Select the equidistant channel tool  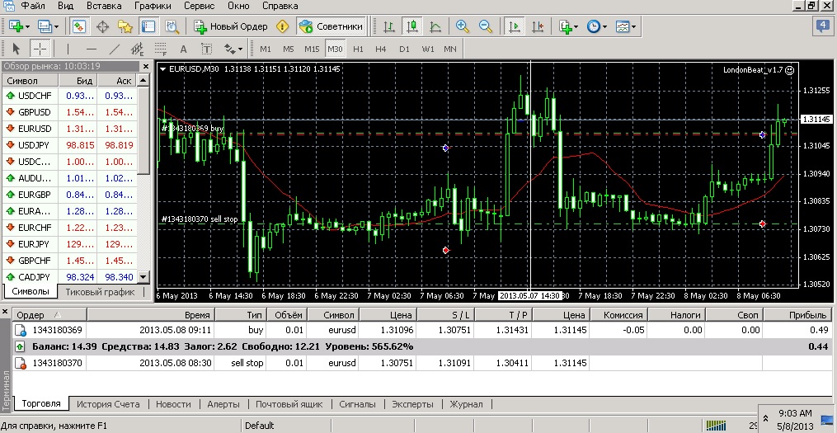[x=137, y=49]
